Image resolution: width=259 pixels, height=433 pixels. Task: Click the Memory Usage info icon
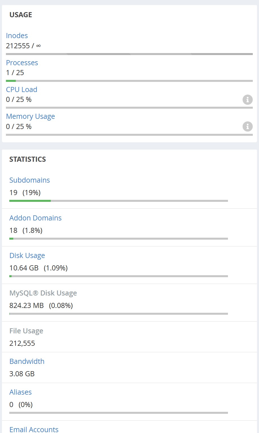coord(247,126)
